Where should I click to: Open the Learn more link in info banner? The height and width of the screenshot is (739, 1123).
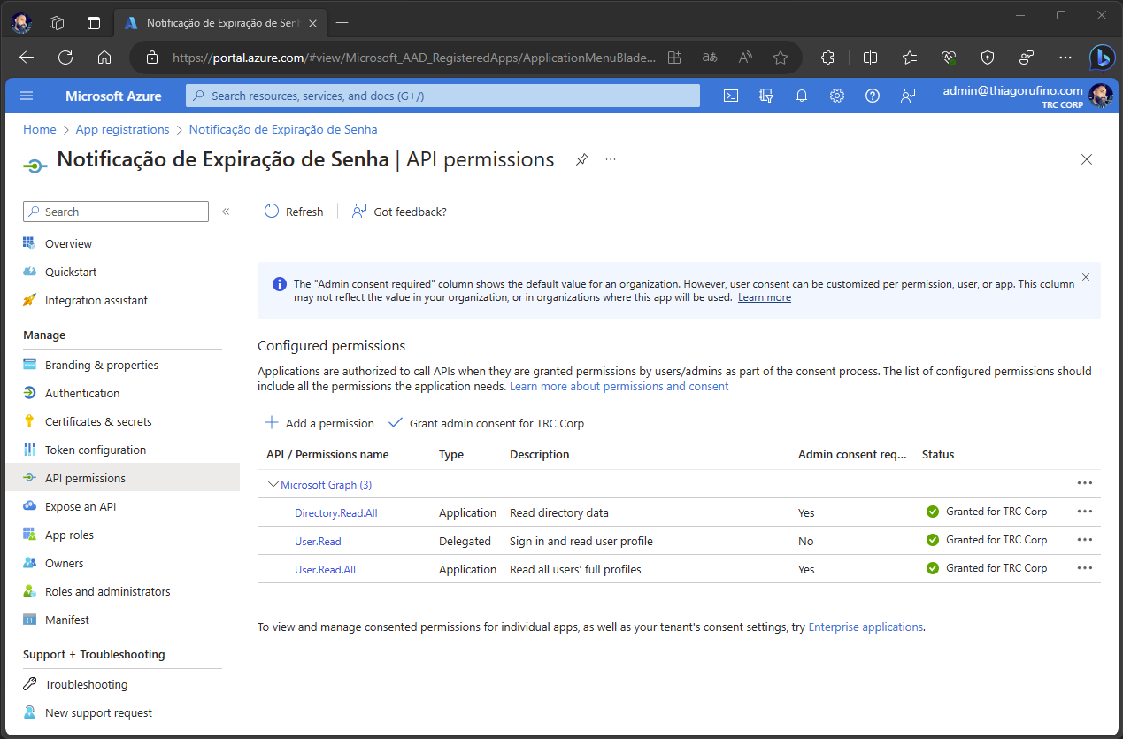pos(765,297)
